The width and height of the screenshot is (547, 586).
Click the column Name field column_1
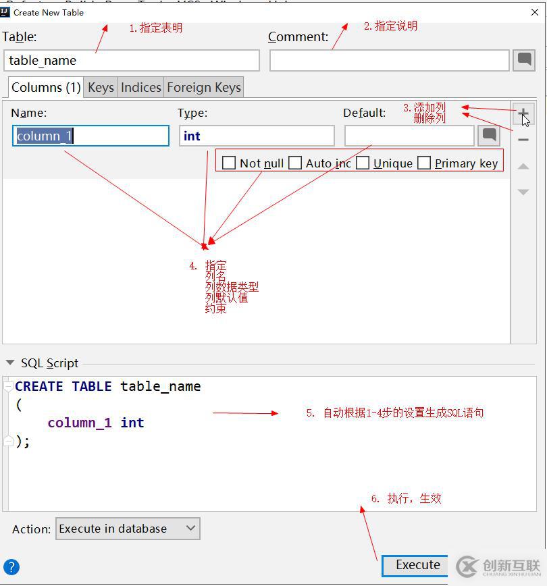click(x=91, y=136)
